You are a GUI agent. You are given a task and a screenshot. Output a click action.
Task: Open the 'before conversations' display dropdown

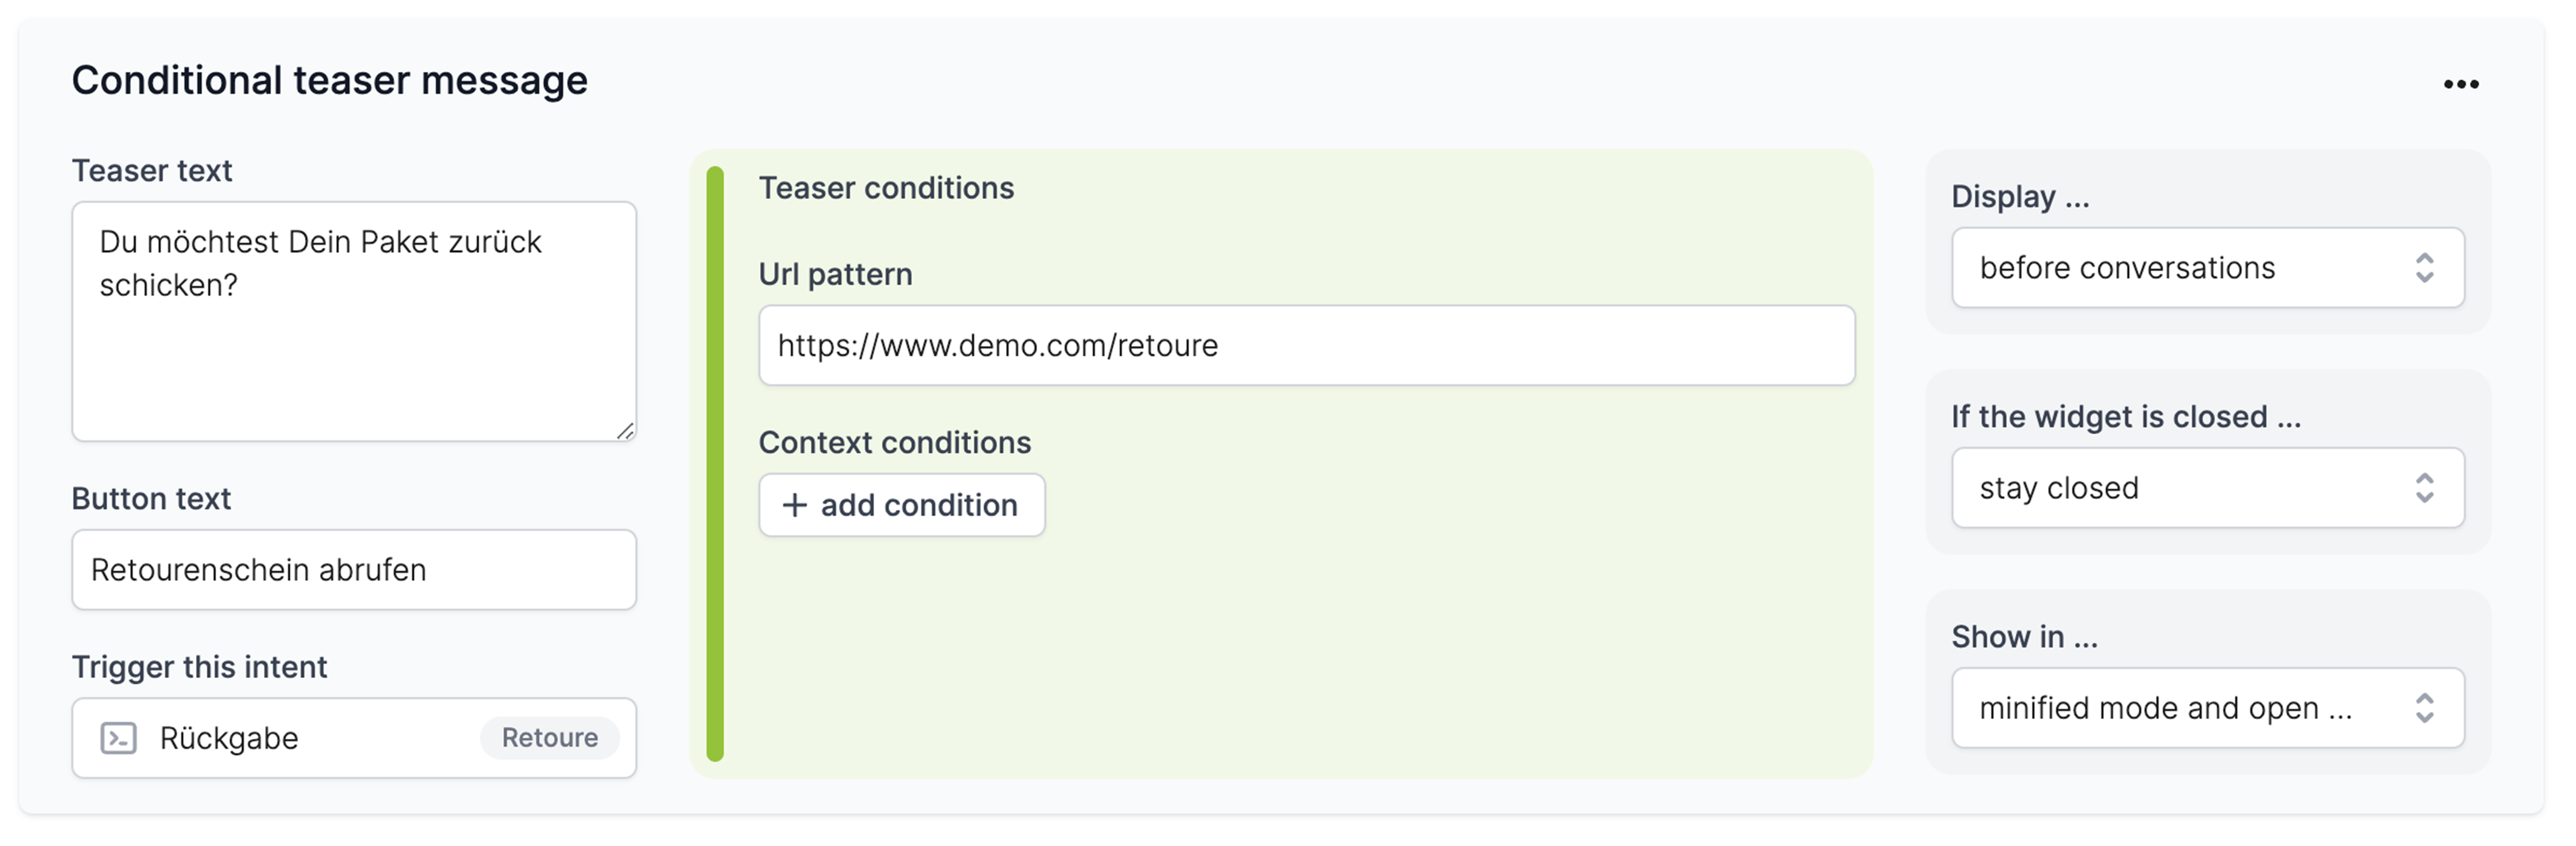[2207, 267]
